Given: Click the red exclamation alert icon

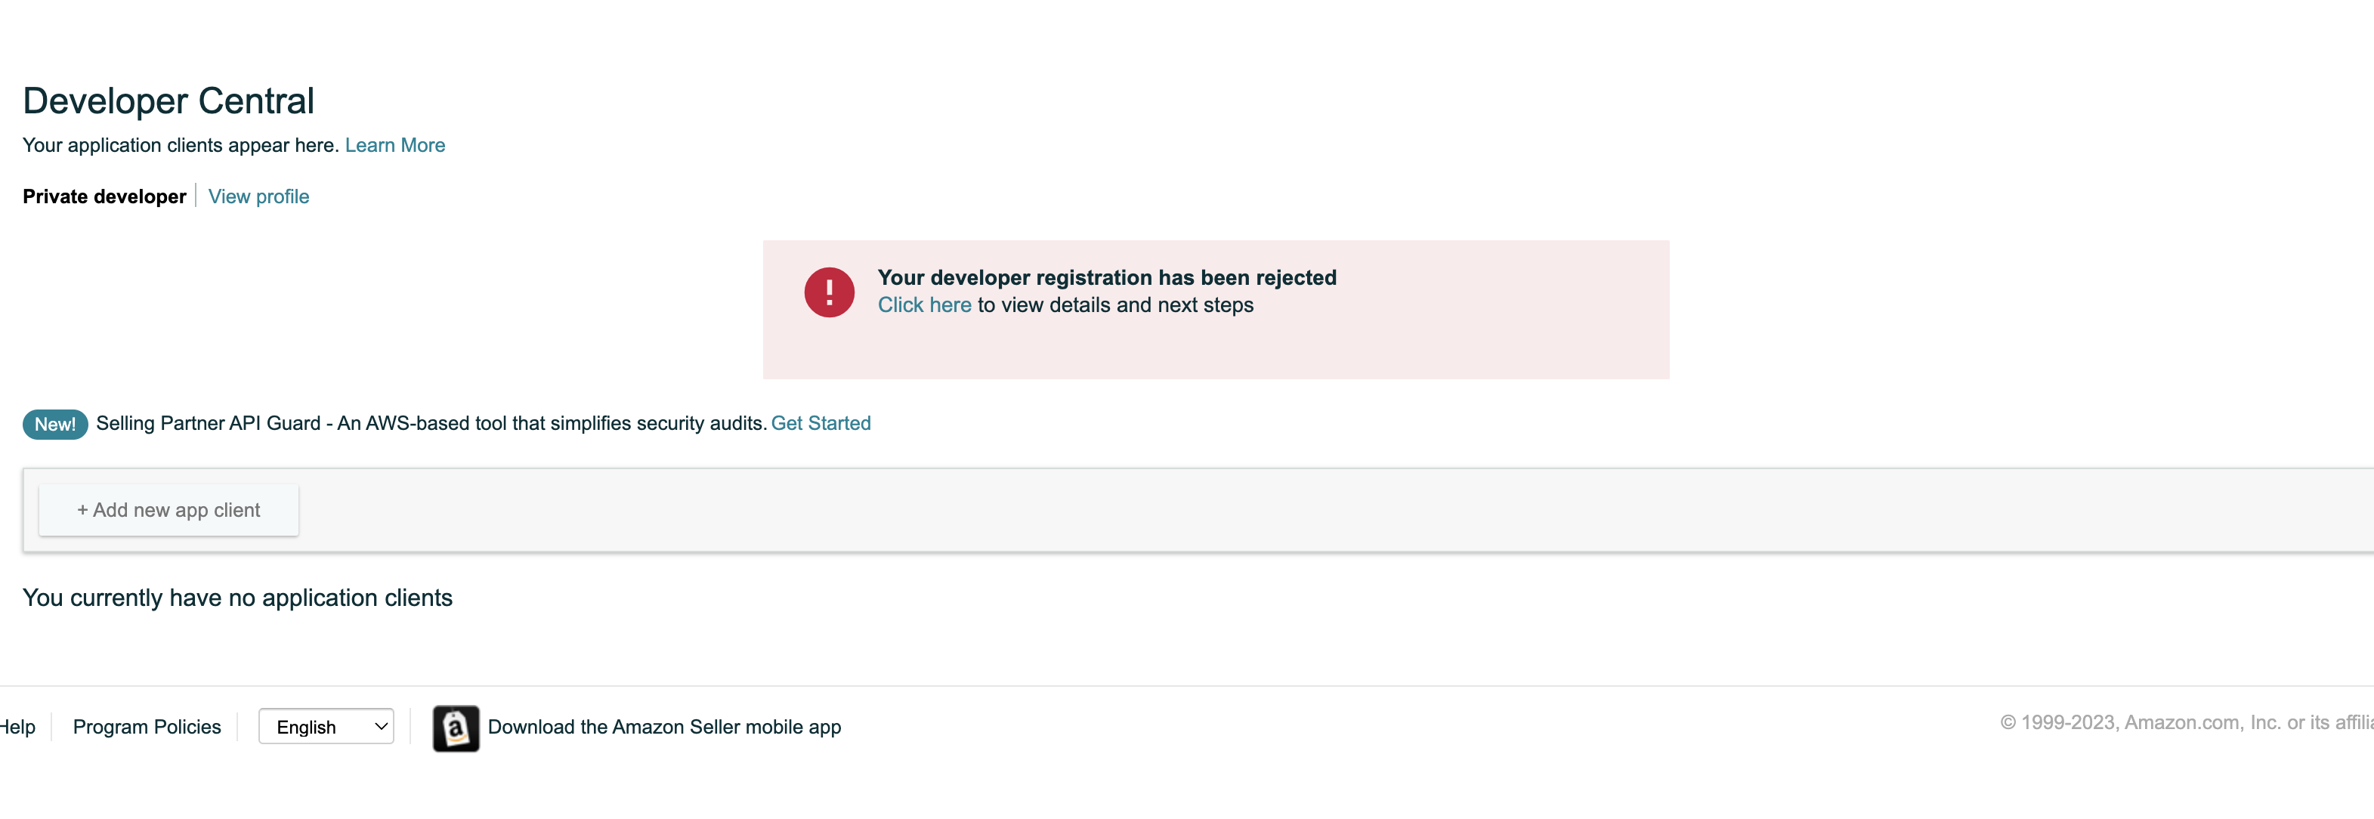Looking at the screenshot, I should click(x=829, y=293).
